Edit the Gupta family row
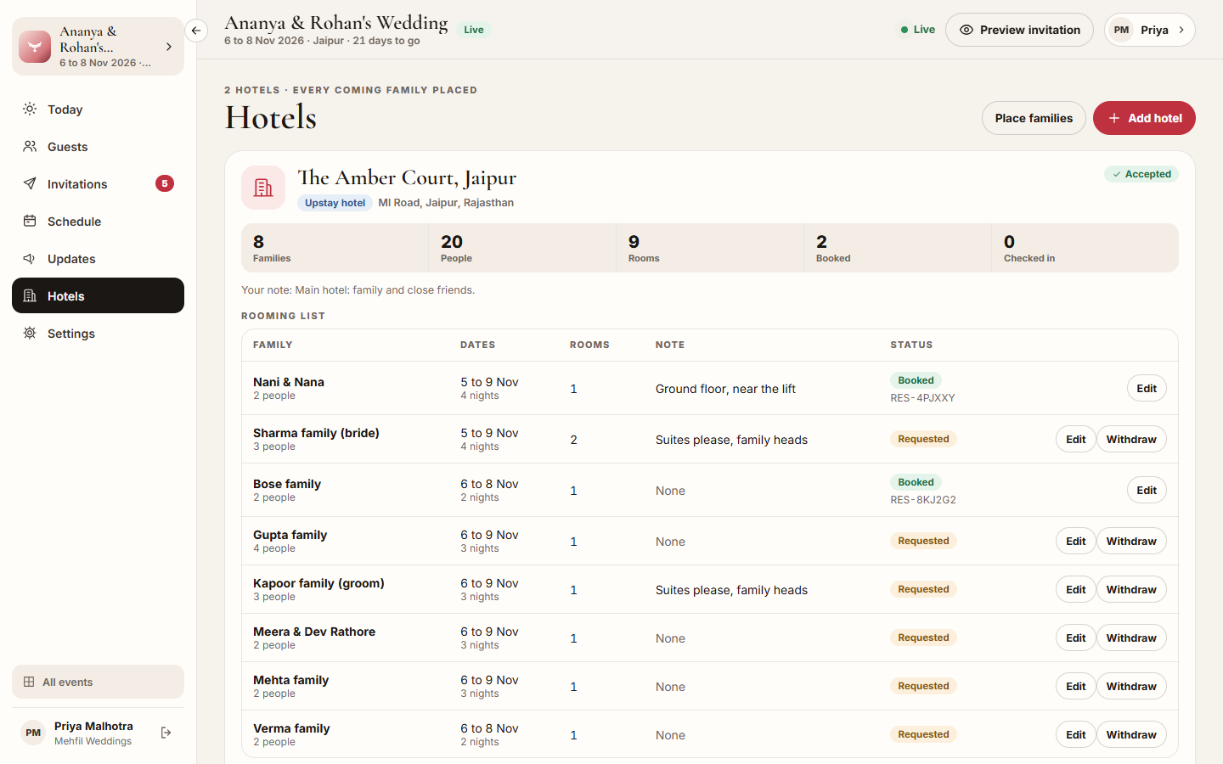 [1076, 541]
